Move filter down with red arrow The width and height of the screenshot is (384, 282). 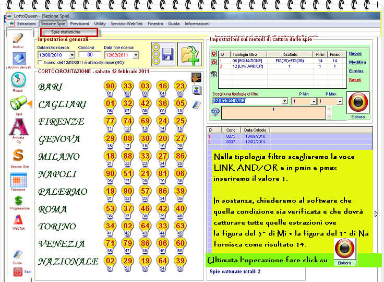[213, 62]
